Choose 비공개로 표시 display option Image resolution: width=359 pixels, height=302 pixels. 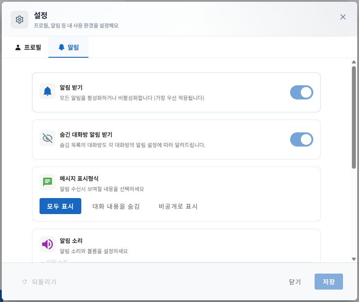pos(178,206)
